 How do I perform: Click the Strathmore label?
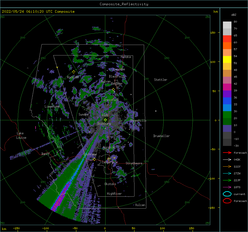[134, 163]
